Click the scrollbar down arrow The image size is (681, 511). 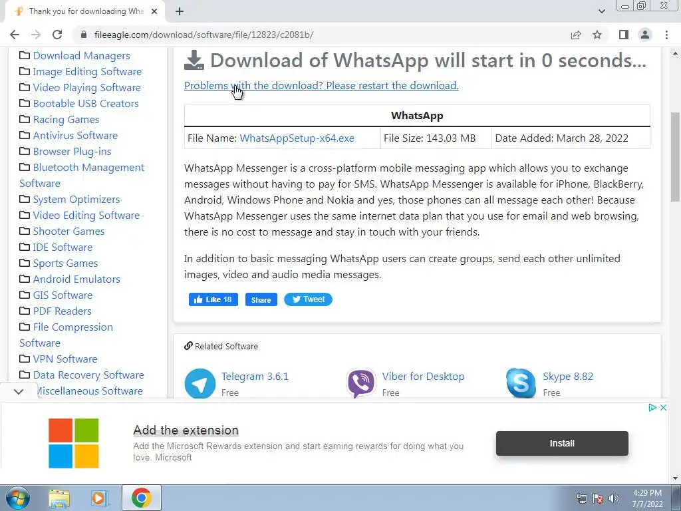[x=676, y=478]
